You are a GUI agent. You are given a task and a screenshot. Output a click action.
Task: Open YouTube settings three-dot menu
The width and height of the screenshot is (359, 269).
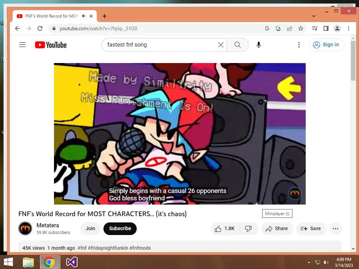click(x=299, y=45)
